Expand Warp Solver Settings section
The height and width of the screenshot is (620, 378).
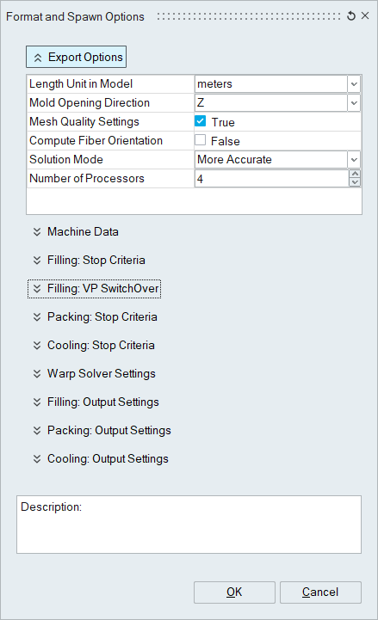click(94, 374)
